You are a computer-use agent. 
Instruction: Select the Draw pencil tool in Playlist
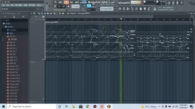[x=39, y=13]
